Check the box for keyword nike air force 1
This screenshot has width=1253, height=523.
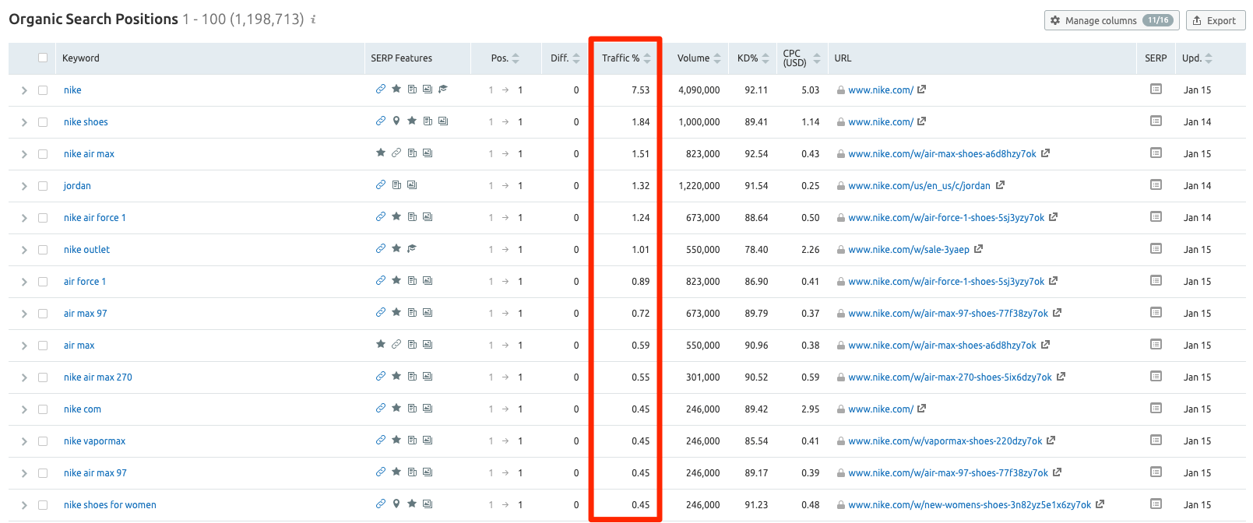pos(43,218)
